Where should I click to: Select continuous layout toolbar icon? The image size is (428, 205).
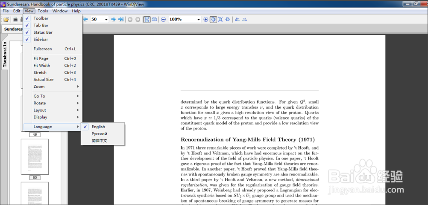tap(147, 19)
